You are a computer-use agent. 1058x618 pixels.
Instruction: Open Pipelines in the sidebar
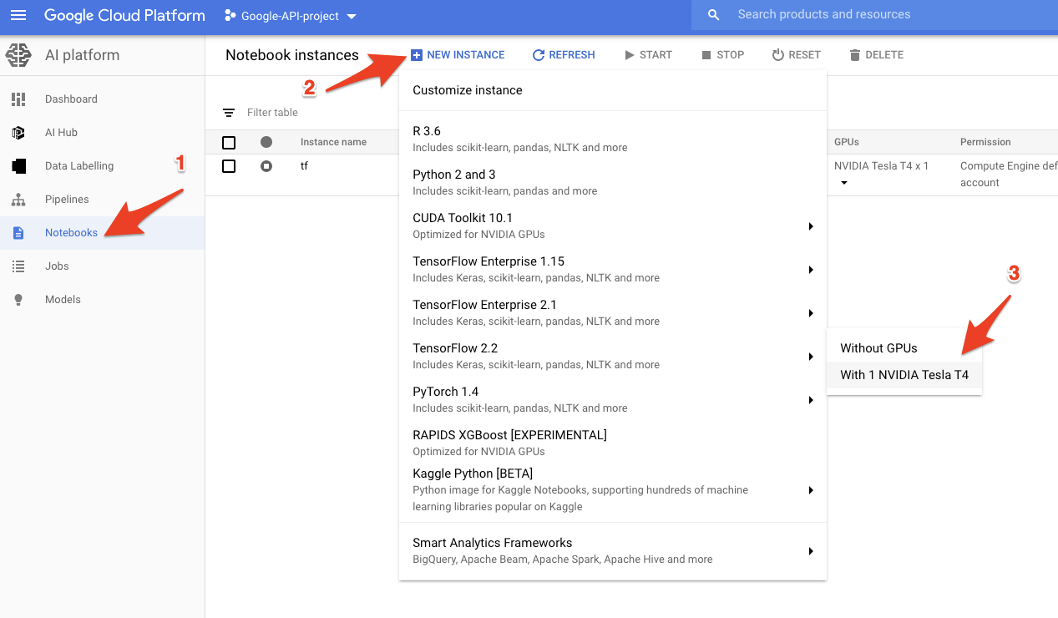coord(102,200)
